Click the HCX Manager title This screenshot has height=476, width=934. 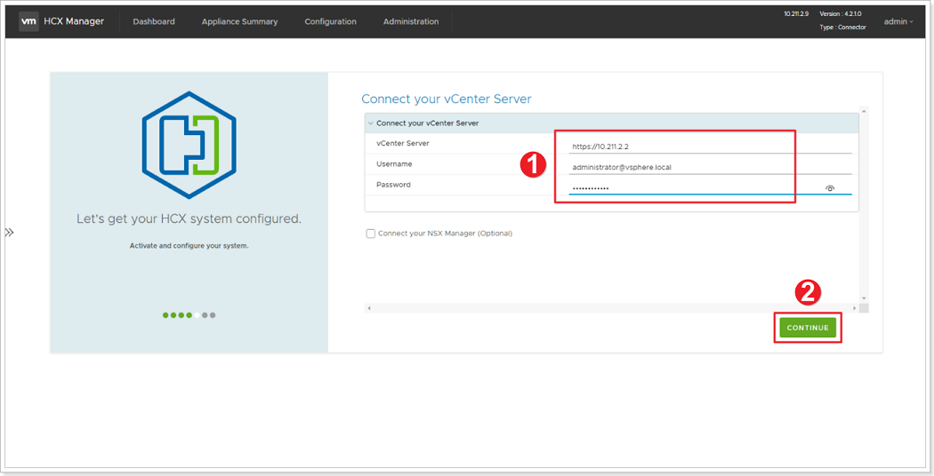(x=74, y=21)
